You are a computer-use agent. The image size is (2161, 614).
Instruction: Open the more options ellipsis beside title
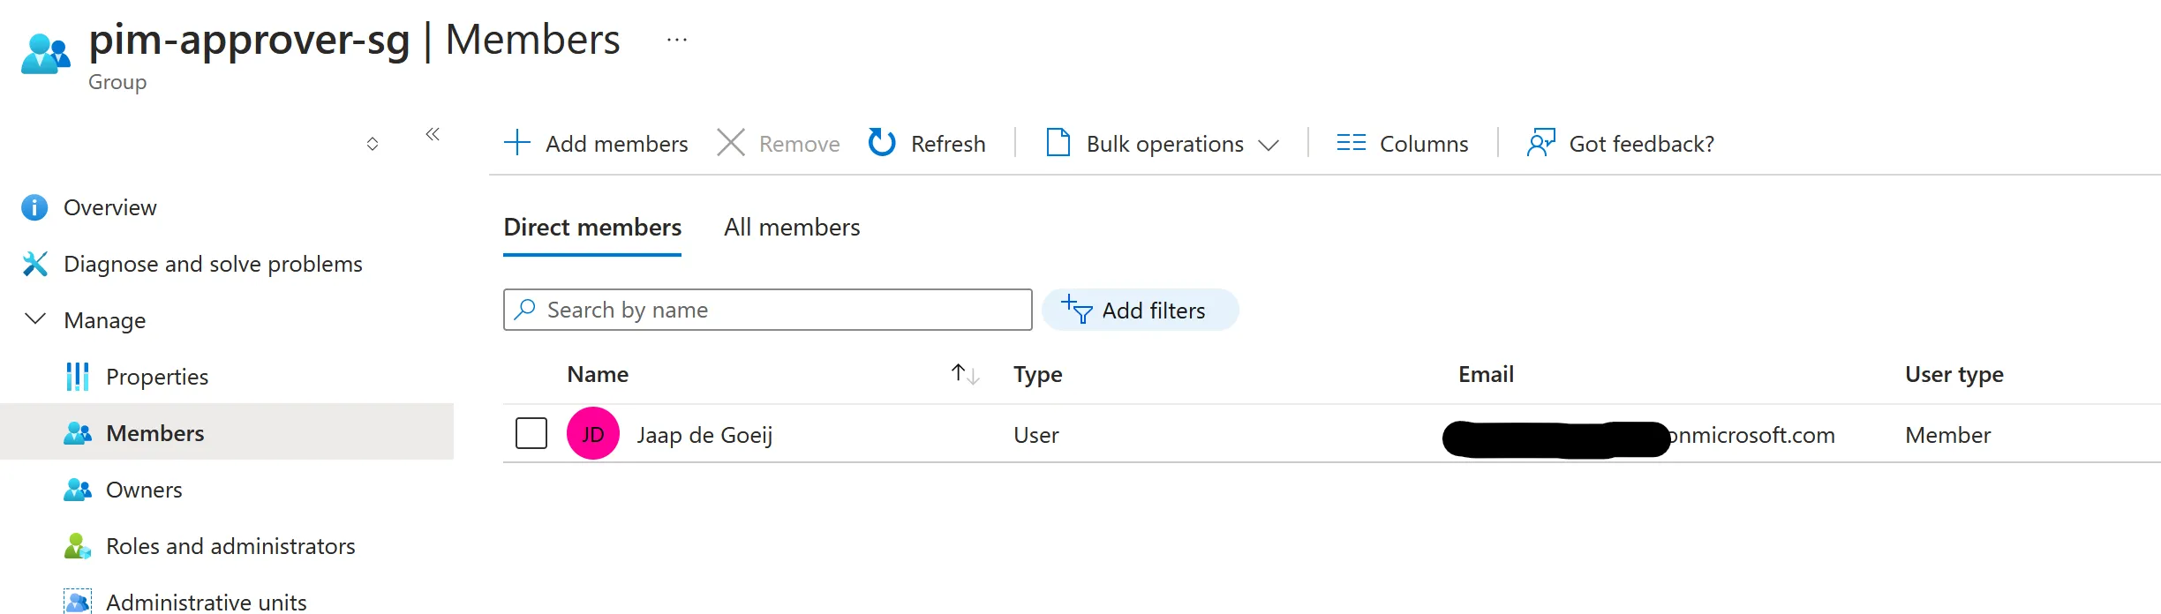677,40
